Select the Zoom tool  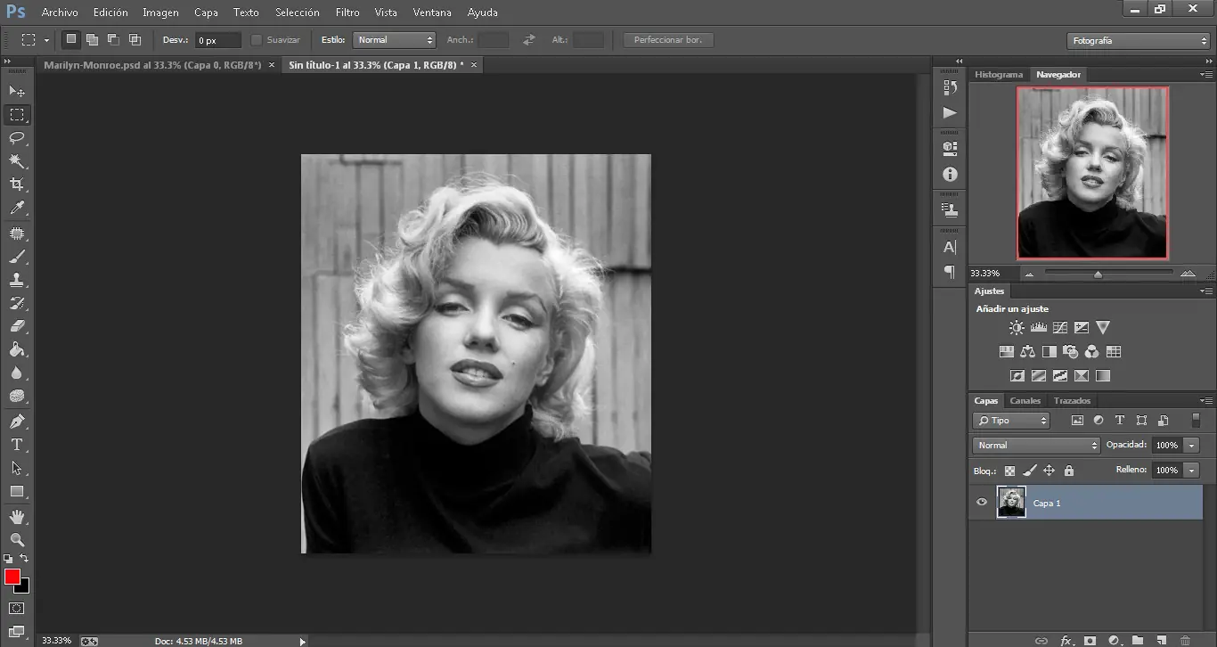(17, 539)
